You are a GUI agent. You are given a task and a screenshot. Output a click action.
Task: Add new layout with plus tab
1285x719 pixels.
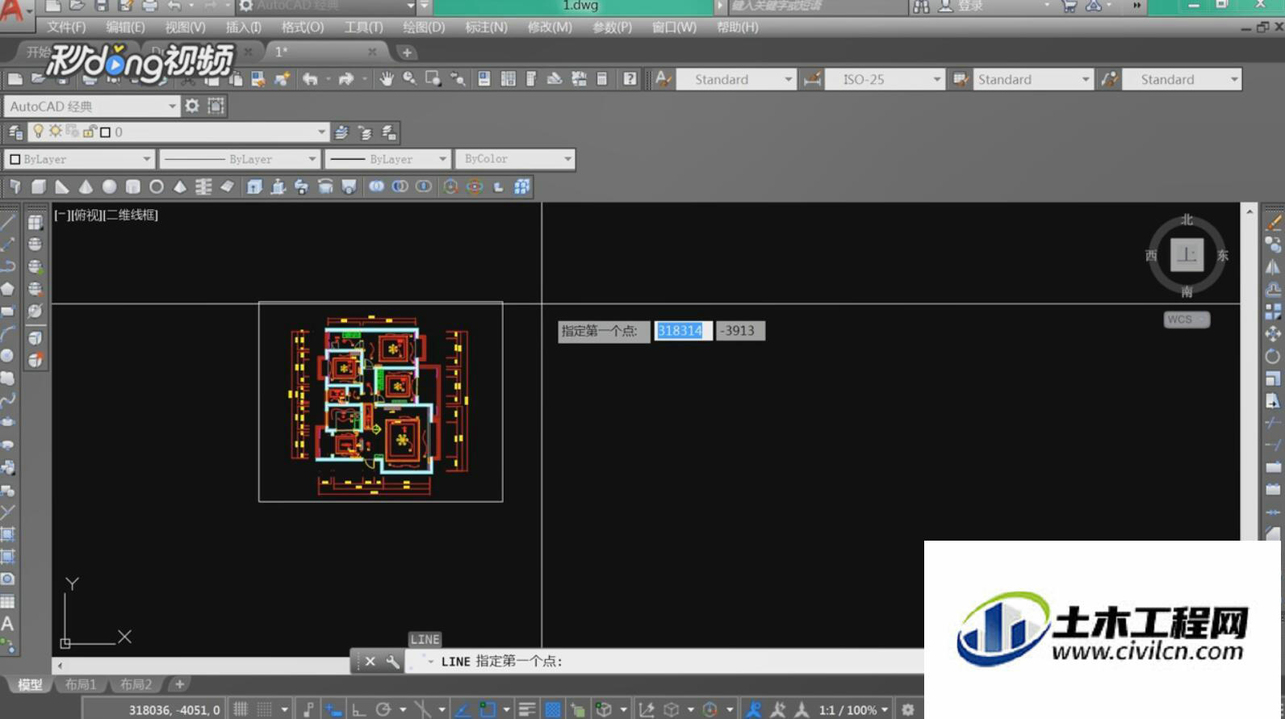(x=179, y=684)
